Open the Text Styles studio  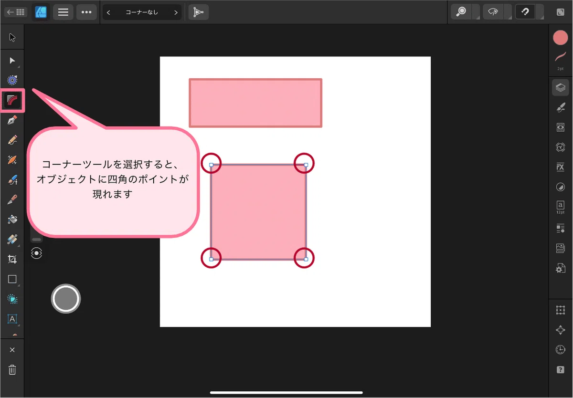pyautogui.click(x=561, y=229)
